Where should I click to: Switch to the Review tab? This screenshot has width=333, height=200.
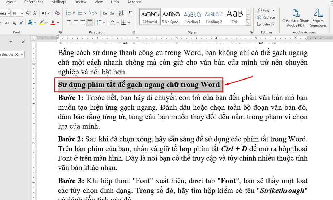pos(80,2)
